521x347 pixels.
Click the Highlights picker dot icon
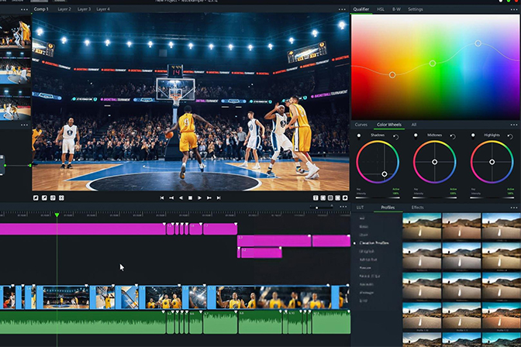[473, 136]
